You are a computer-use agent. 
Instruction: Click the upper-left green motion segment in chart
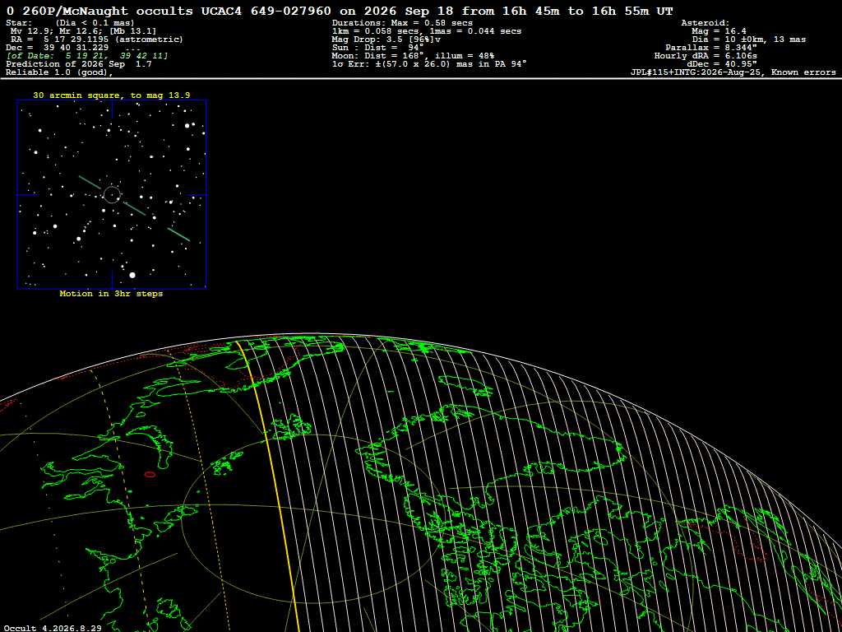click(90, 182)
